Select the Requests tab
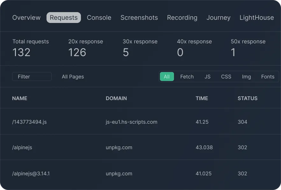 pos(64,18)
